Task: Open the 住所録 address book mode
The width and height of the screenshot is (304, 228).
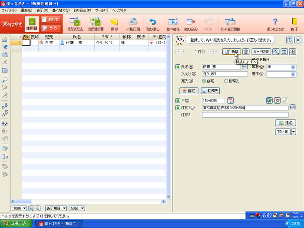Action: (32, 23)
